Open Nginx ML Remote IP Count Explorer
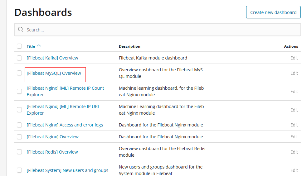Screen dimensions: 302x176 [x=65, y=88]
